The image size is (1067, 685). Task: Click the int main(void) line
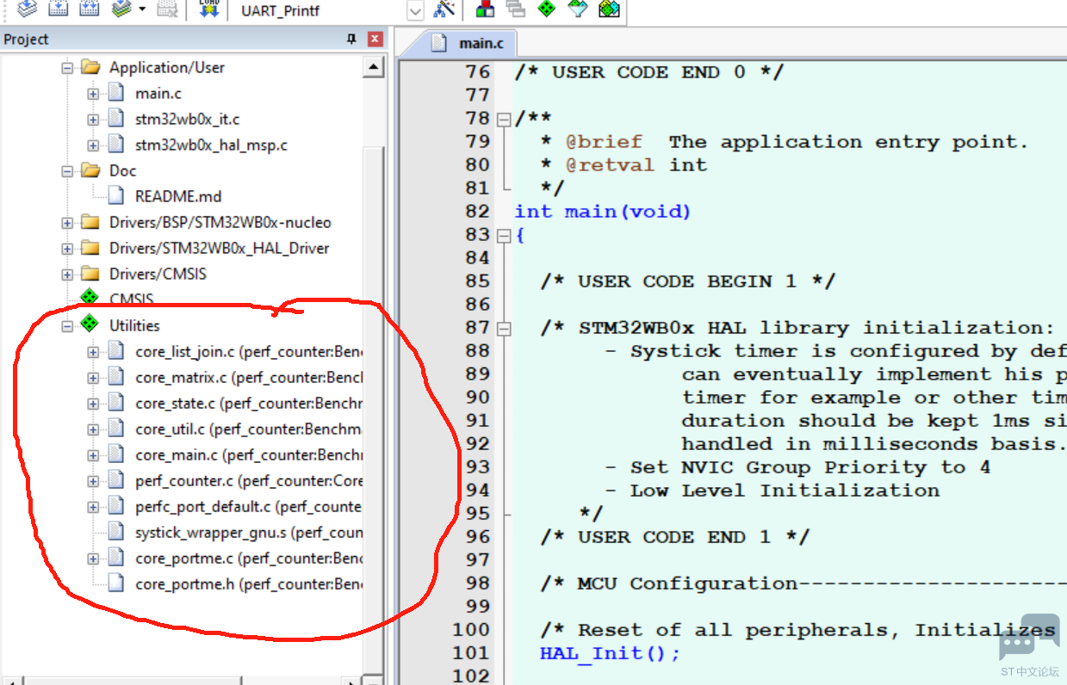603,212
